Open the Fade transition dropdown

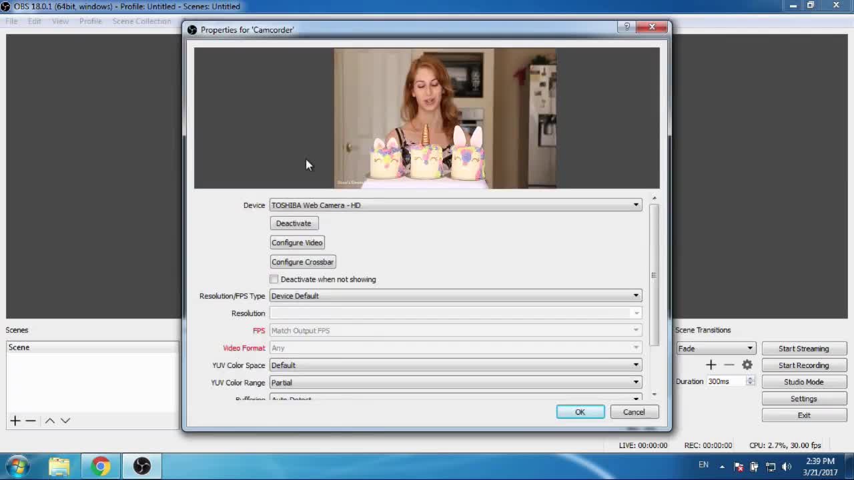coord(715,349)
